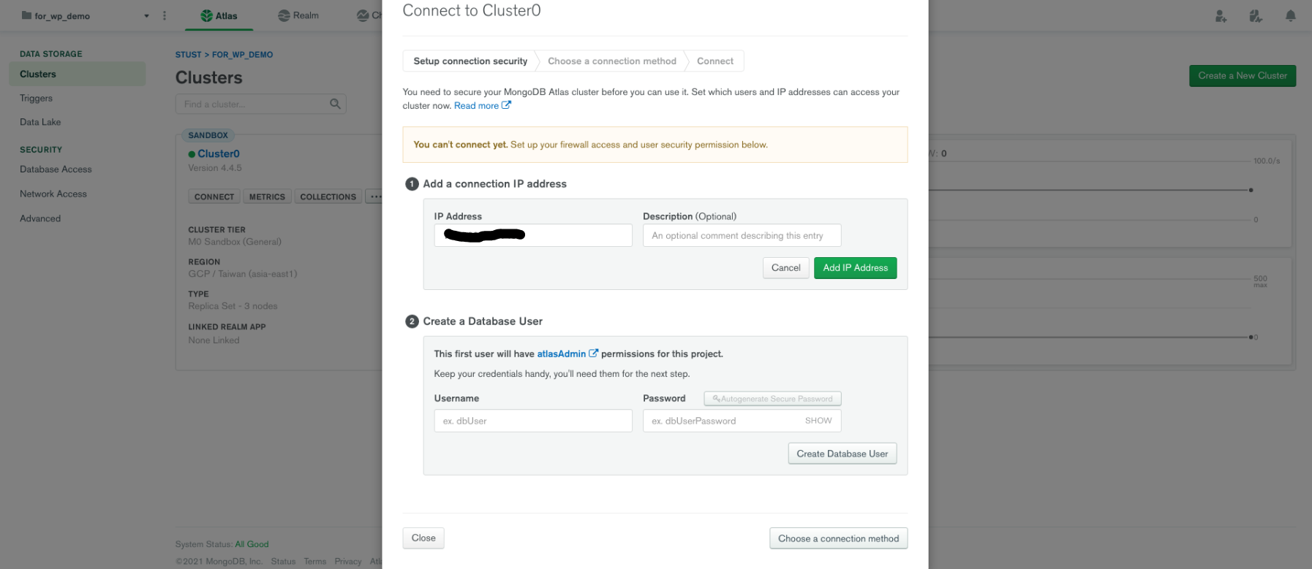Focus the IP Description optional field

742,235
